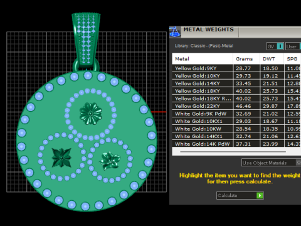Click the Library: Classic - (Fast)-Metal label

pos(204,46)
